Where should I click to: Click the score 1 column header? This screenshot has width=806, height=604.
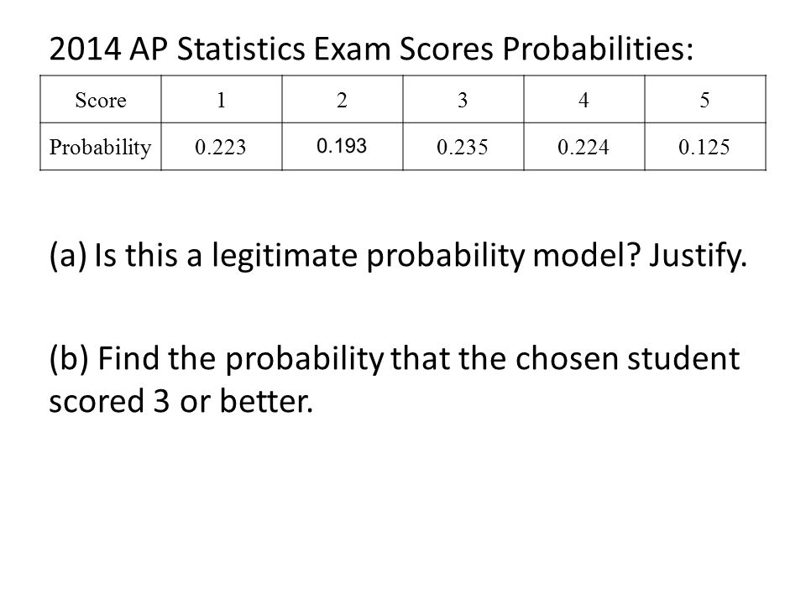click(x=222, y=99)
